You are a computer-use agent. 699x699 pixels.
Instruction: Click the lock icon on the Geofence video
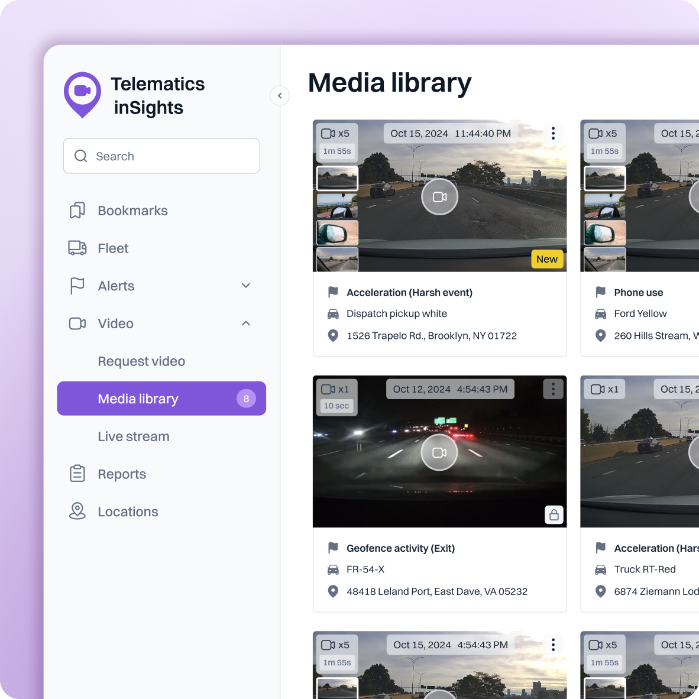coord(554,515)
